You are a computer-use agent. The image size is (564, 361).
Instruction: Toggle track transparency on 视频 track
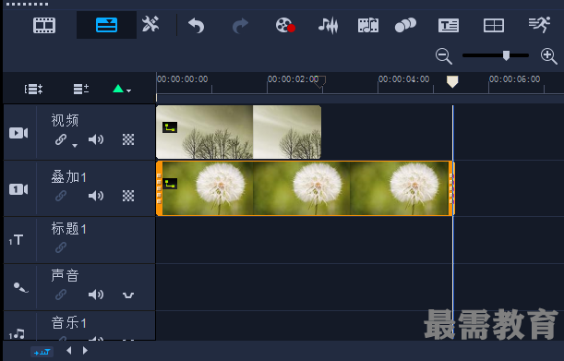pyautogui.click(x=128, y=139)
